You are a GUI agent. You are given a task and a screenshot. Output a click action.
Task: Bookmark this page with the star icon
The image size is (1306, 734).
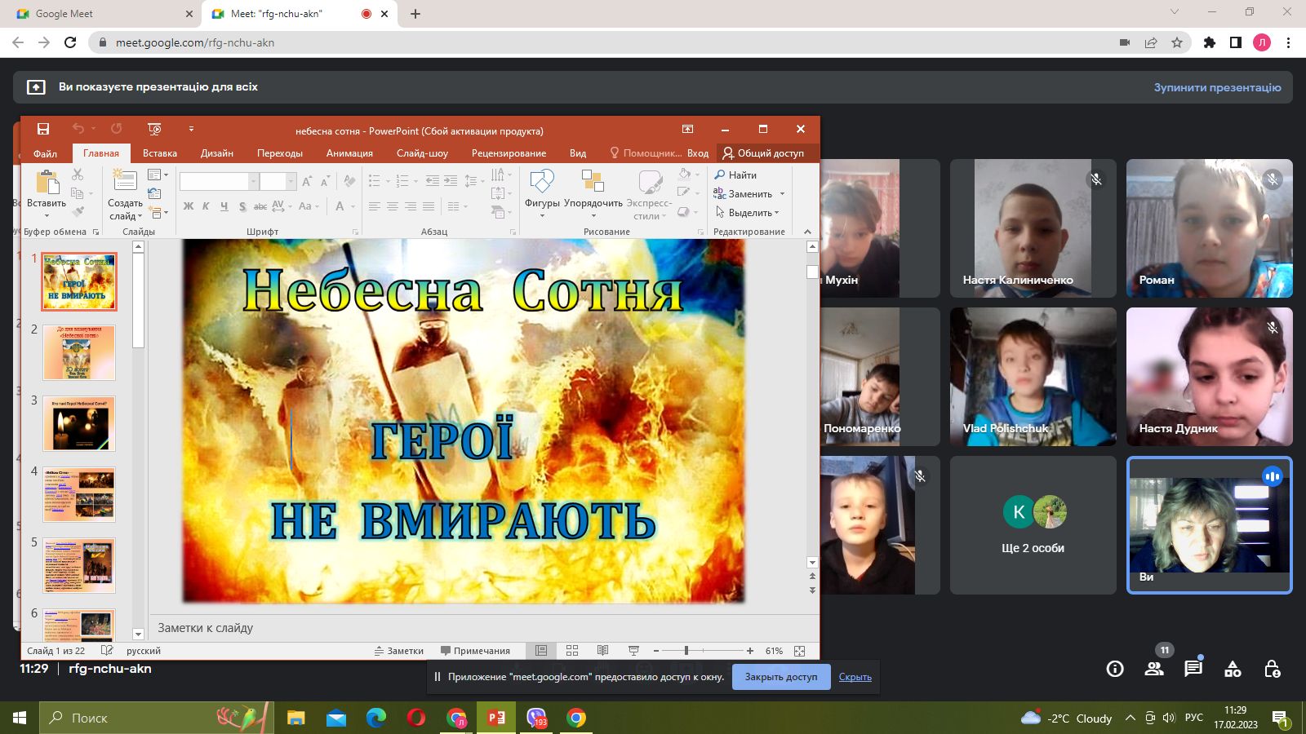click(1176, 42)
